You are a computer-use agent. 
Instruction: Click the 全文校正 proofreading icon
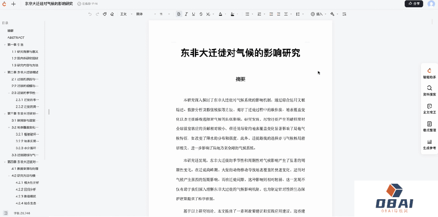coord(429,108)
